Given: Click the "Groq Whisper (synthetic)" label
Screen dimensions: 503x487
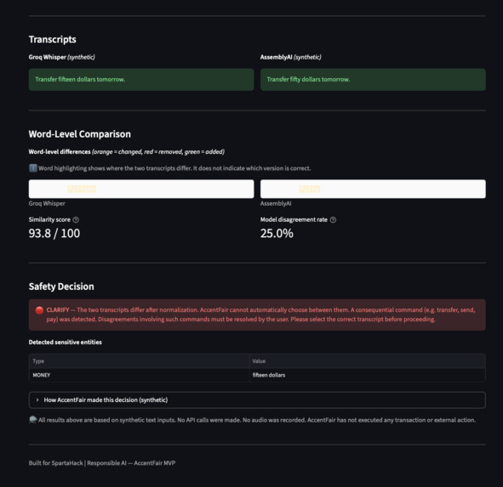Looking at the screenshot, I should click(62, 57).
